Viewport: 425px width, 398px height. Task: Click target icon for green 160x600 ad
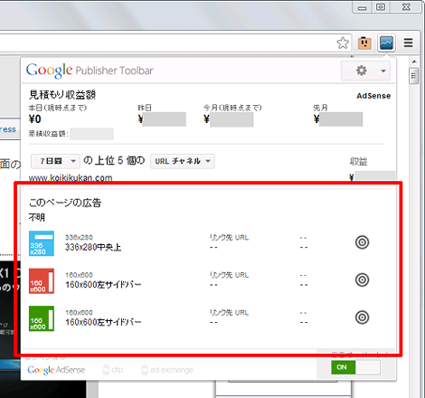pyautogui.click(x=362, y=317)
